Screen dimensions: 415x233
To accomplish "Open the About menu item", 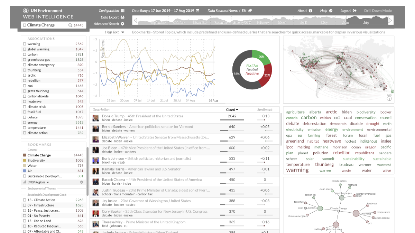I will point(302,11).
